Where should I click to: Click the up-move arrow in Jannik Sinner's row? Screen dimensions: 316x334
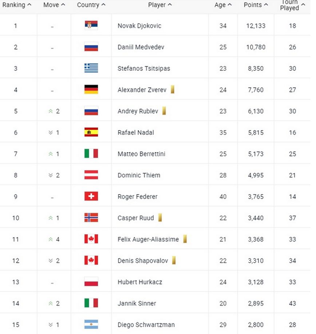pyautogui.click(x=51, y=303)
